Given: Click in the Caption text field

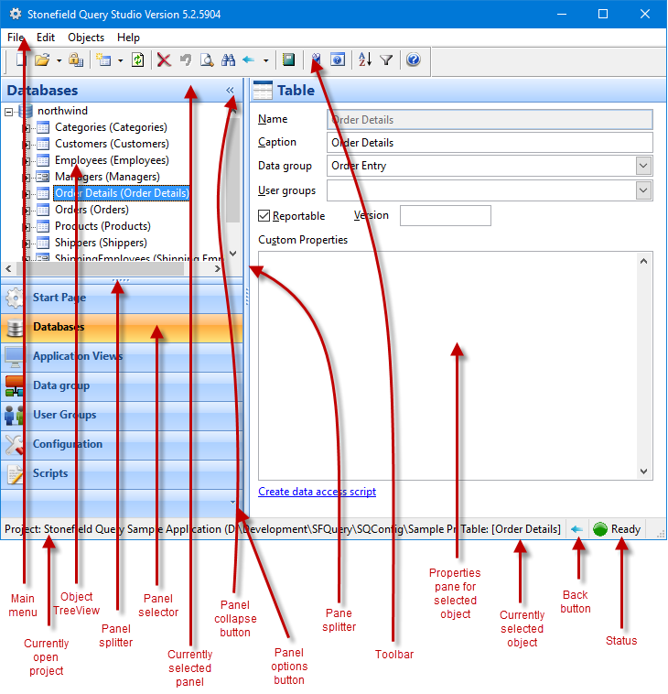Looking at the screenshot, I should coord(490,143).
